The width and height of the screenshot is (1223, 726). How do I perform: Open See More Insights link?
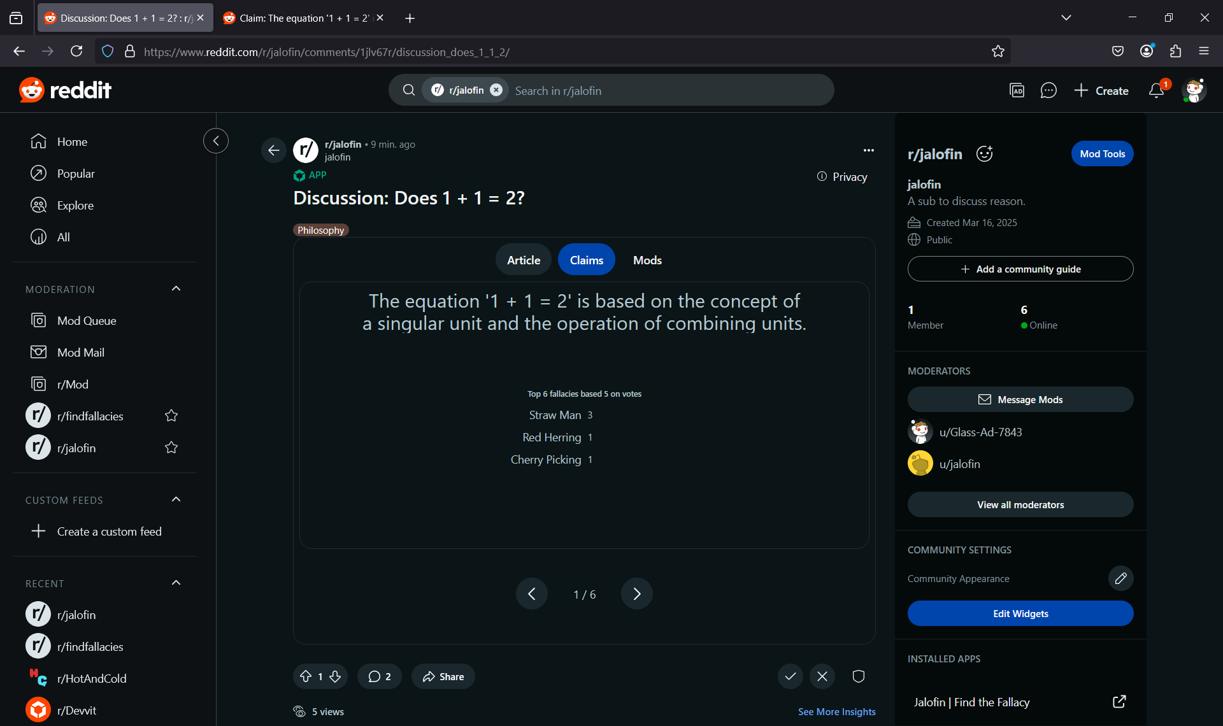point(836,711)
